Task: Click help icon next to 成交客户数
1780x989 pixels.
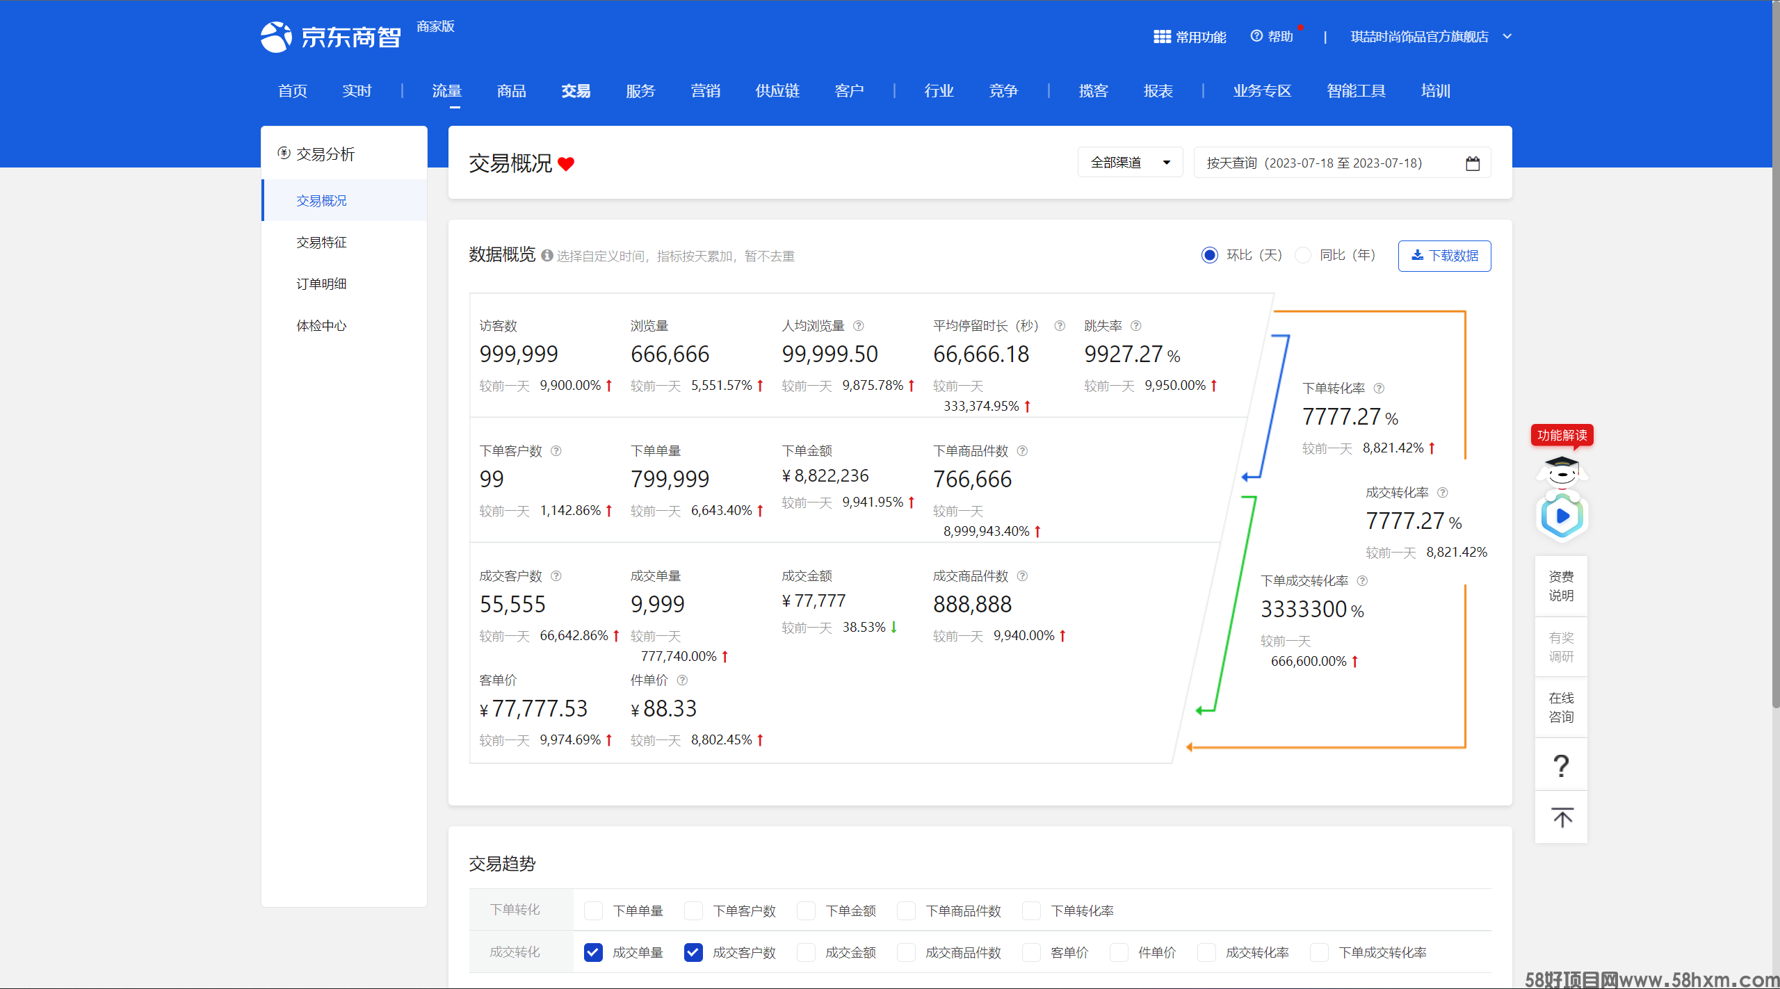Action: tap(556, 575)
